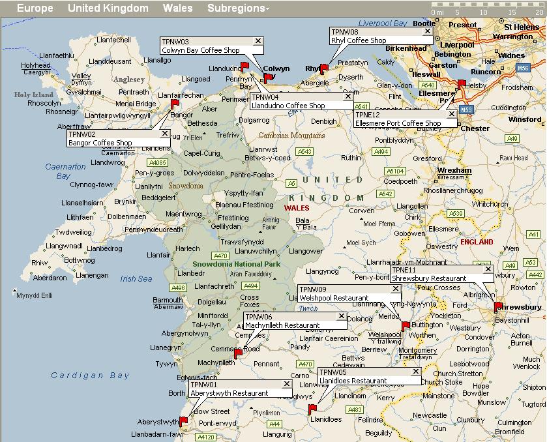Click the Ellesmere Port red flag marker
The height and width of the screenshot is (442, 547).
pyautogui.click(x=462, y=84)
